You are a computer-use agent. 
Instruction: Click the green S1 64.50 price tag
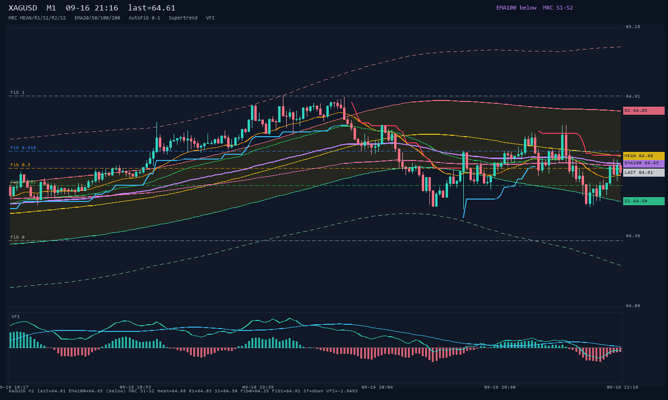click(644, 201)
